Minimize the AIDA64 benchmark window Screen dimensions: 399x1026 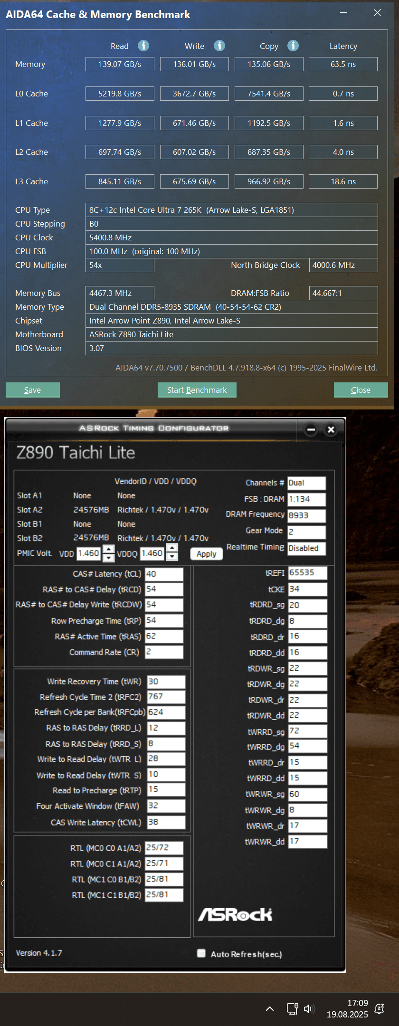point(344,13)
